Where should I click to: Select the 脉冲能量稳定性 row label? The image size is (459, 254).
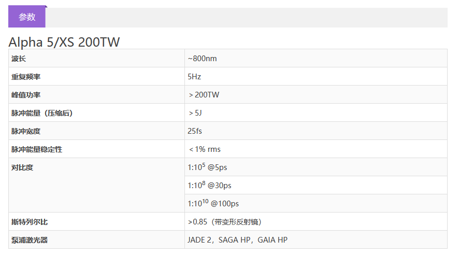click(37, 149)
